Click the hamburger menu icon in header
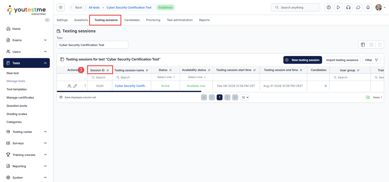The height and width of the screenshot is (182, 389). (61, 7)
